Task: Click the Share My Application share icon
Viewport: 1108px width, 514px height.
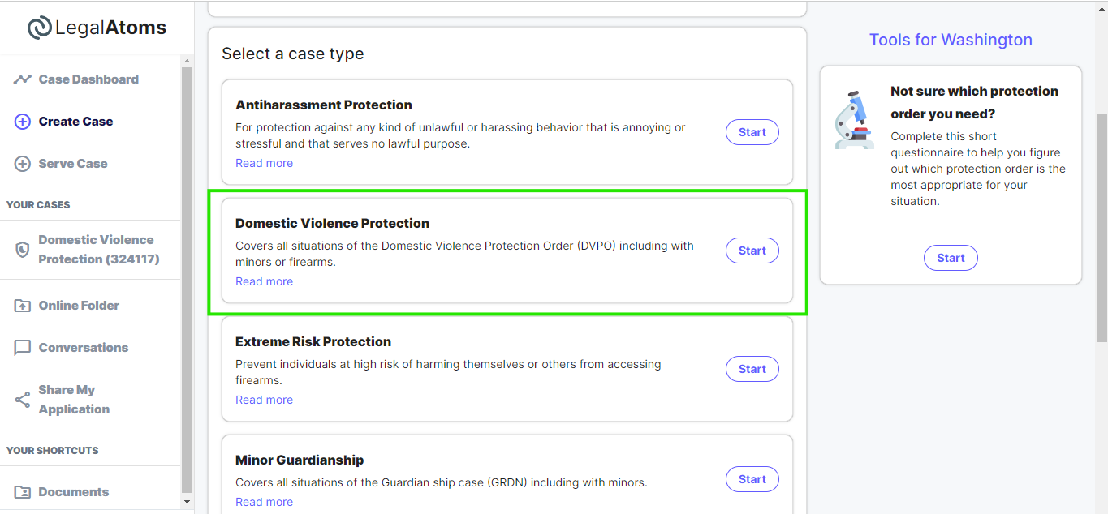Action: 23,400
